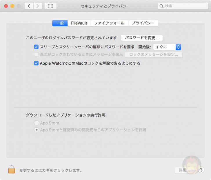The image size is (211, 180).
Task: Show all preferences via grid icon
Action: 50,6
